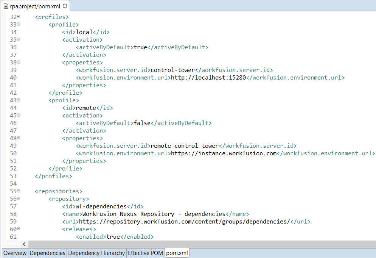The height and width of the screenshot is (258, 376).
Task: Click the closing </profile> tag on line 52
Action: coord(65,168)
